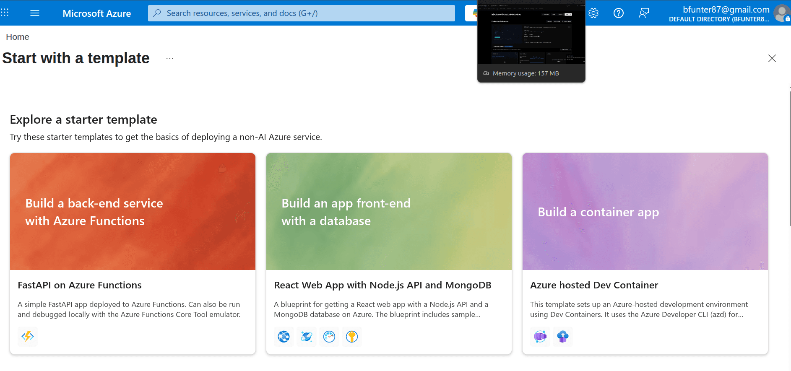
Task: Click the DEFAULT DIRECTORY label
Action: click(719, 19)
